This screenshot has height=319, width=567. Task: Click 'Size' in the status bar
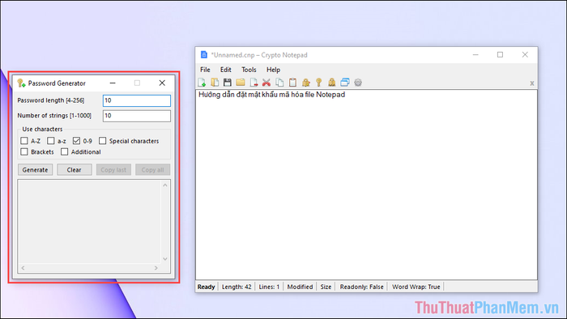[326, 287]
